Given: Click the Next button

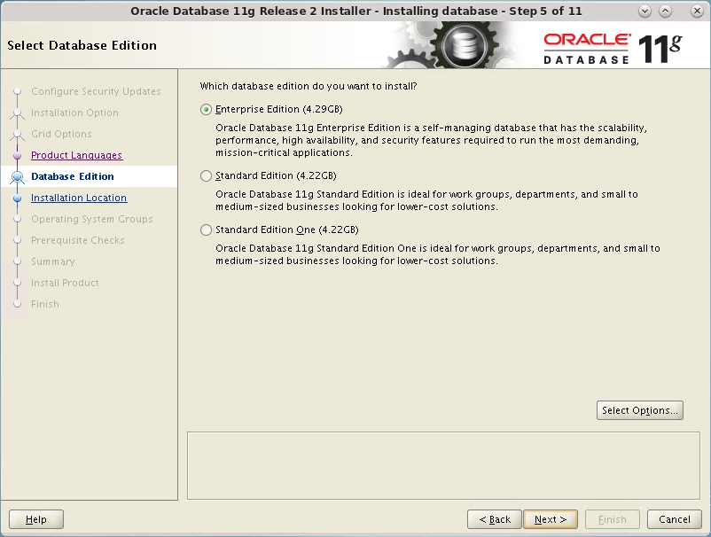Looking at the screenshot, I should (551, 519).
